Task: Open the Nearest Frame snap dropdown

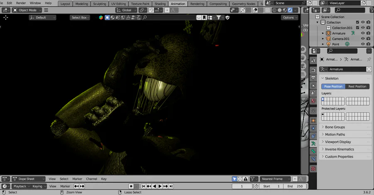Action: [275, 179]
